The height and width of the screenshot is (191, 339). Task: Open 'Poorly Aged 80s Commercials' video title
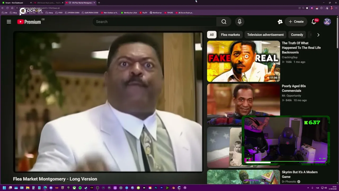click(x=294, y=88)
